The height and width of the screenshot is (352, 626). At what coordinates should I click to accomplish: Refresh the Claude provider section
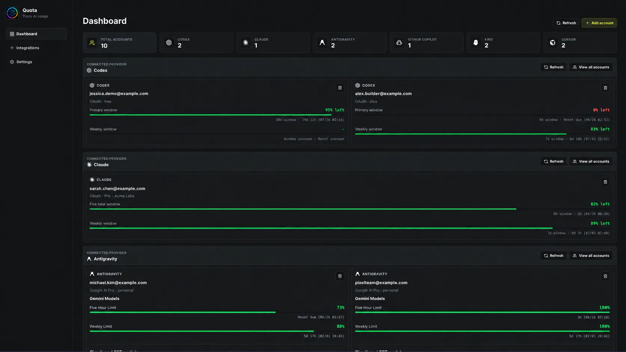553,162
